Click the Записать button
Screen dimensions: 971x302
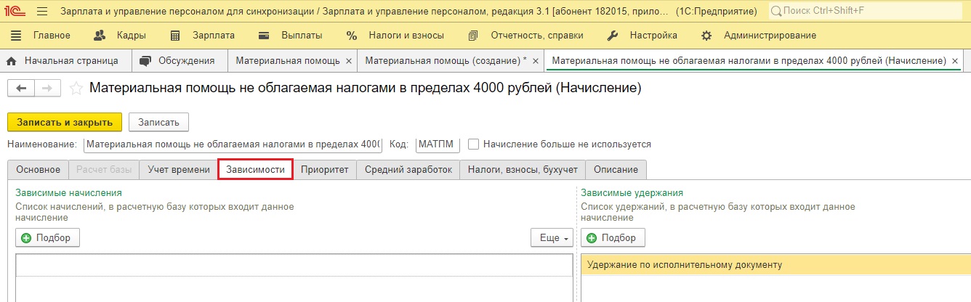(158, 122)
